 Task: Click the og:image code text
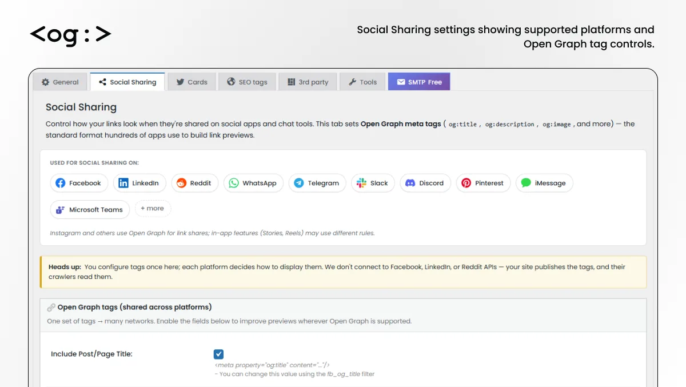point(557,124)
